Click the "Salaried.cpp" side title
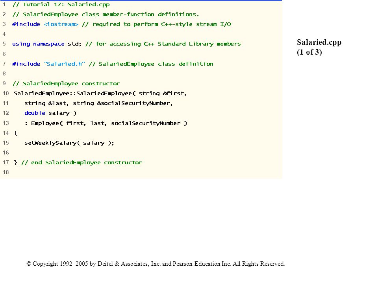The image size is (378, 283). coord(319,42)
